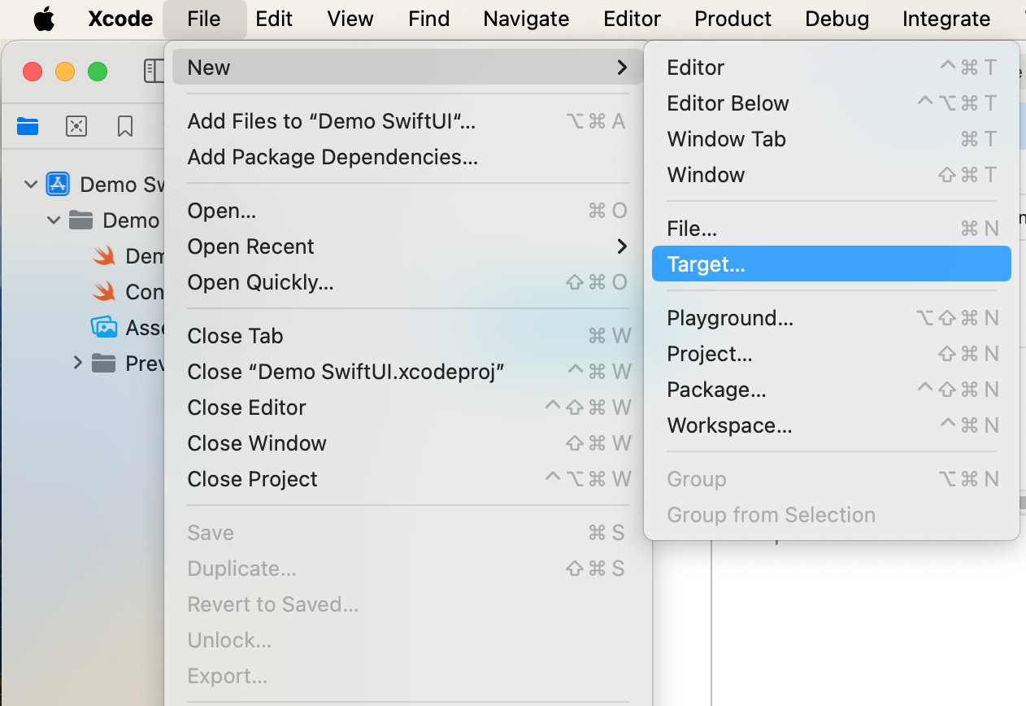Expand the Open Recent submenu
The height and width of the screenshot is (706, 1026).
(407, 246)
